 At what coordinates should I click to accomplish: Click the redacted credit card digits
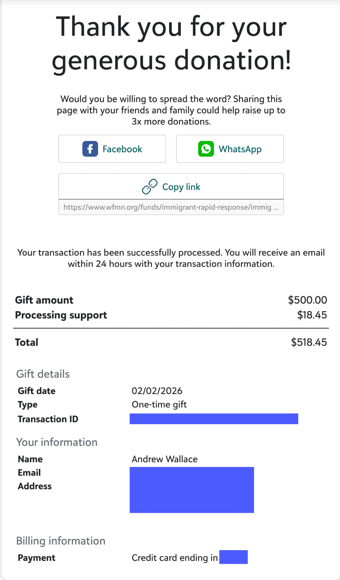point(233,557)
